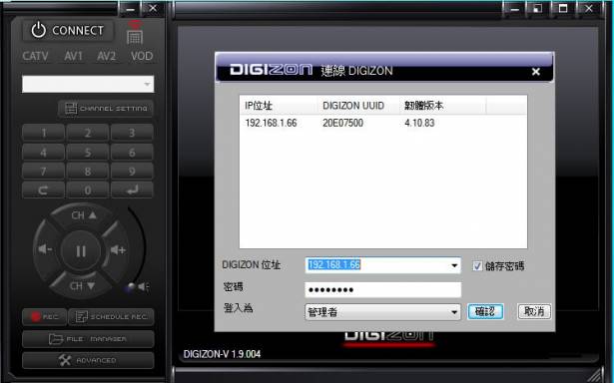Expand the DIGIZON address dropdown arrow
Image resolution: width=614 pixels, height=383 pixels.
[x=454, y=265]
